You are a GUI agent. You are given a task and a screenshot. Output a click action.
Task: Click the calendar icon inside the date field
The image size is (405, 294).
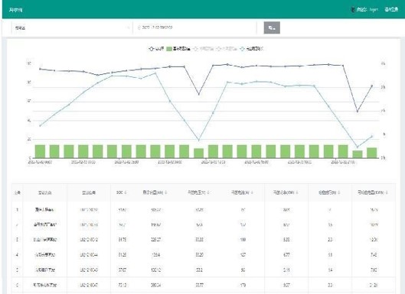[x=139, y=27]
